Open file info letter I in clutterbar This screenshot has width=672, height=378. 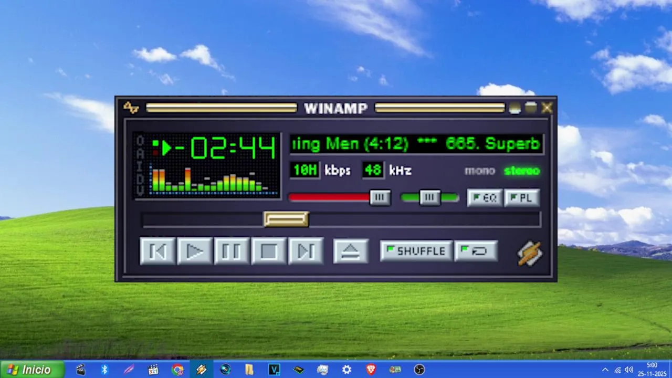(140, 166)
